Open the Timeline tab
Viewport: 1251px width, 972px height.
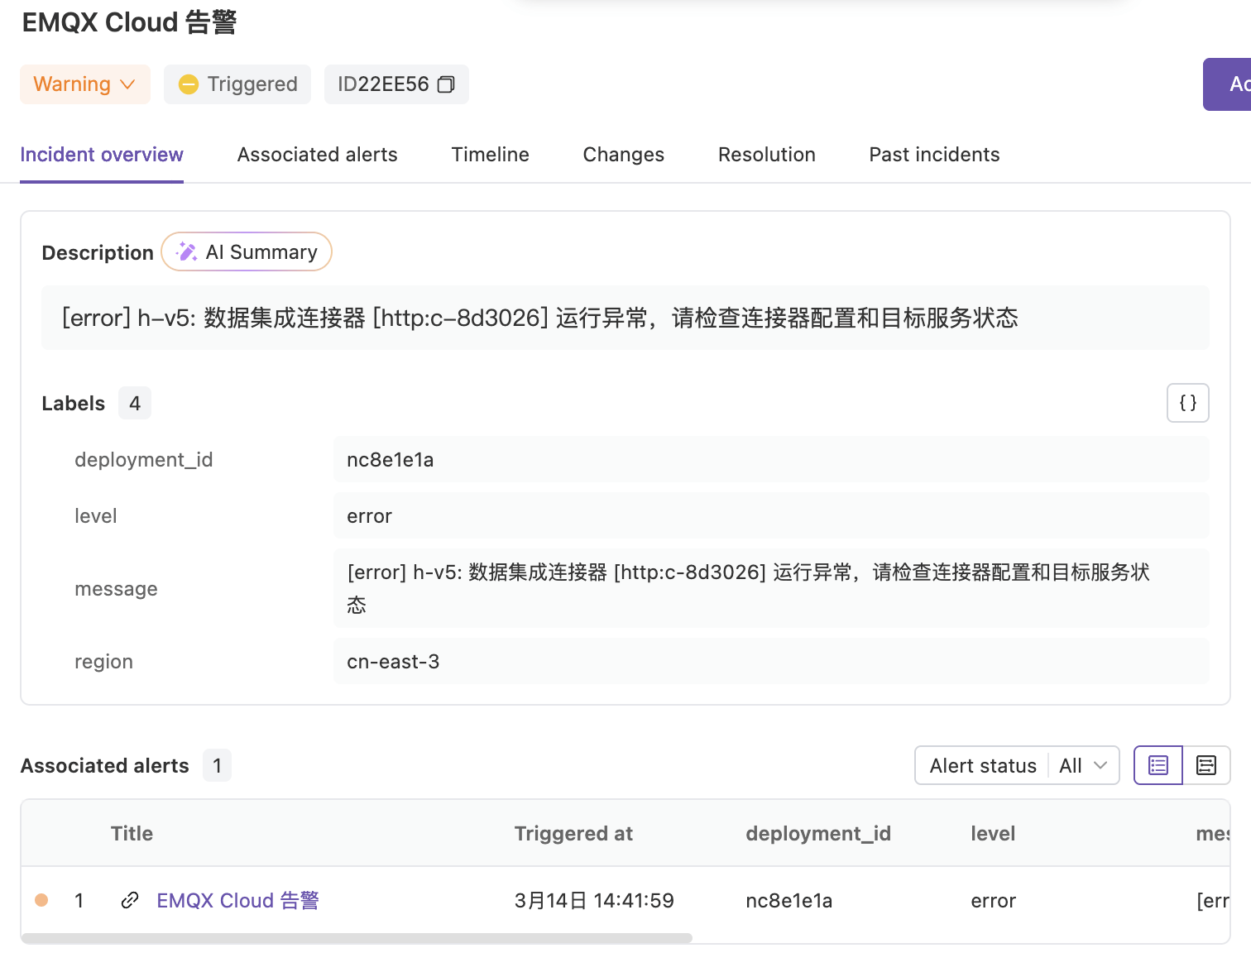490,155
